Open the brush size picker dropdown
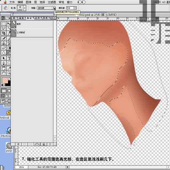The width and height of the screenshot is (170, 170). [x=25, y=8]
